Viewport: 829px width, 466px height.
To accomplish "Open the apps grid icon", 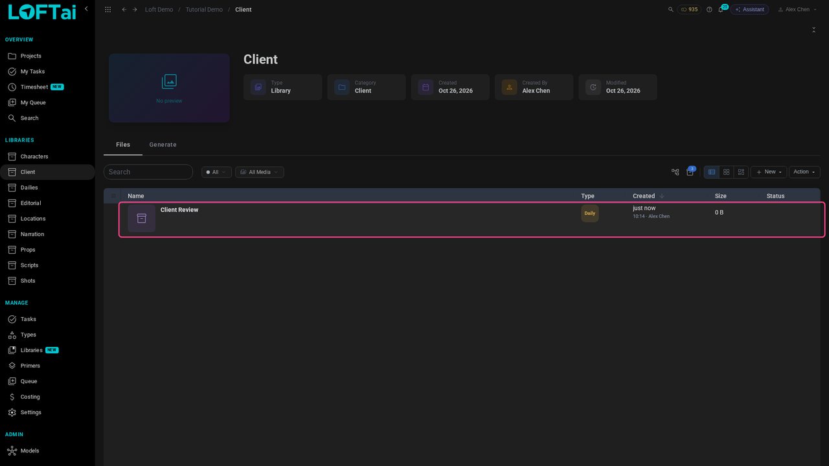I will (108, 10).
